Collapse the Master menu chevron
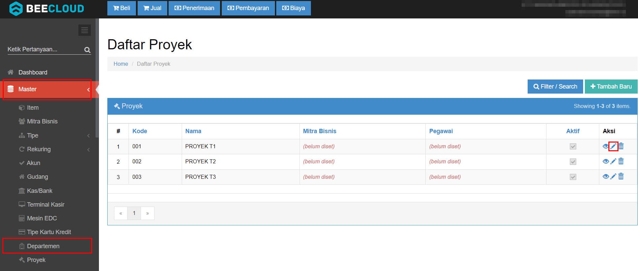 coord(88,90)
